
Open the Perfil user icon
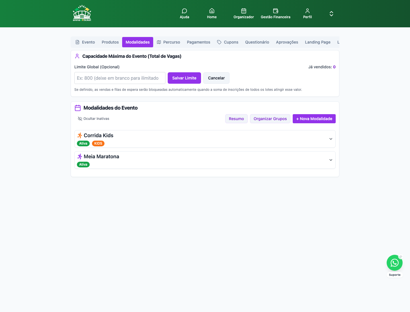307,11
